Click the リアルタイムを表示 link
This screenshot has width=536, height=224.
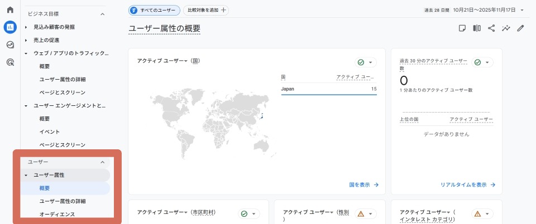(468, 184)
